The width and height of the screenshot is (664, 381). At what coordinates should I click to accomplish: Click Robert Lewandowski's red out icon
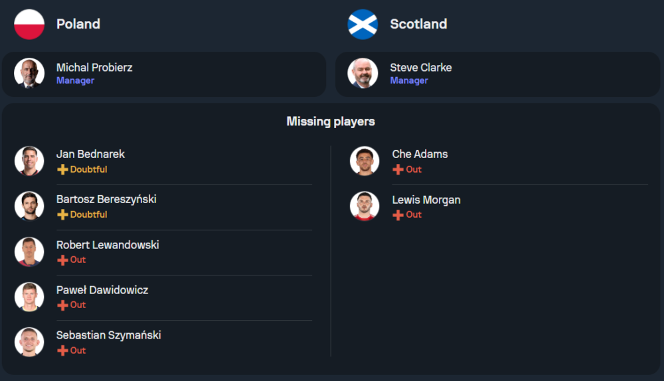(x=62, y=260)
